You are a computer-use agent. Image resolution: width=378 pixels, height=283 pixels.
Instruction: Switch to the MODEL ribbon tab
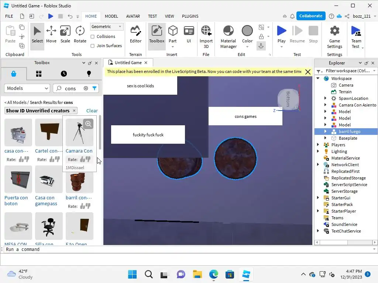(111, 16)
